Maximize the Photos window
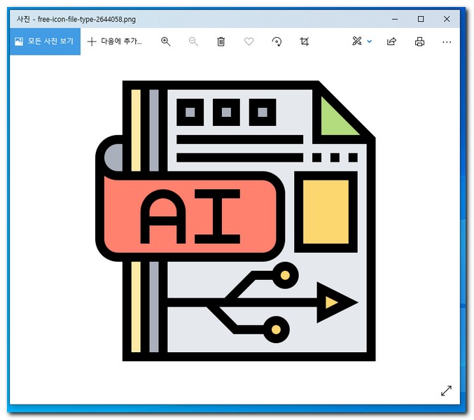474x420 pixels. point(421,19)
